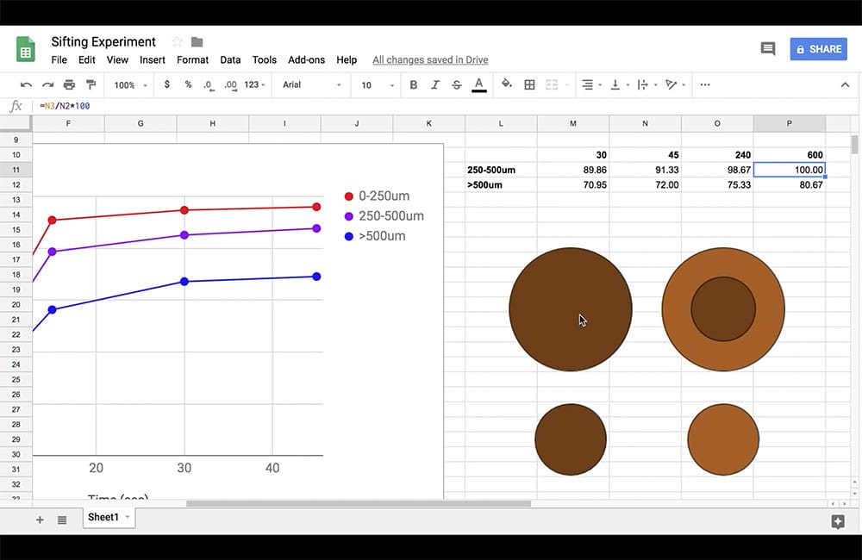This screenshot has height=560, width=862.
Task: Click the undo arrow in toolbar
Action: (26, 84)
